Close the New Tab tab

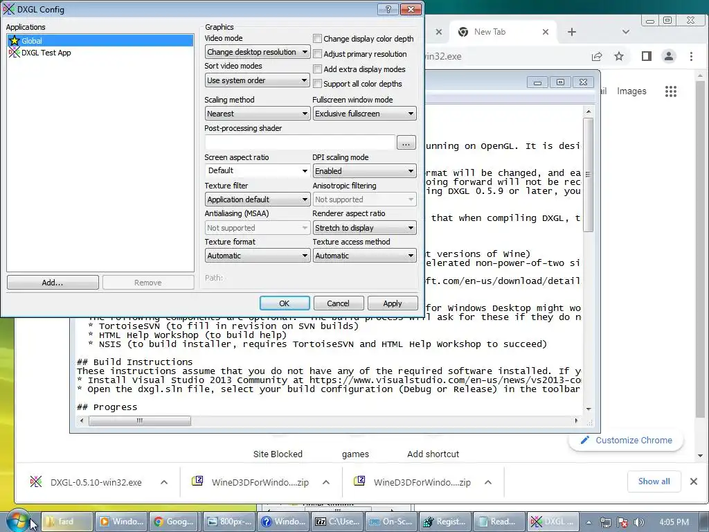[546, 32]
